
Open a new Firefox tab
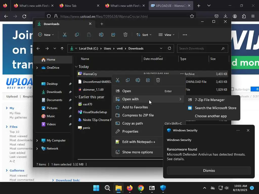click(x=199, y=6)
